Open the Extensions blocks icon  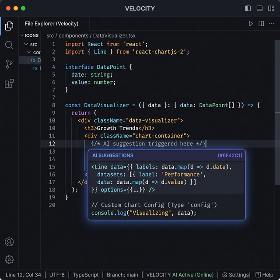[9, 84]
